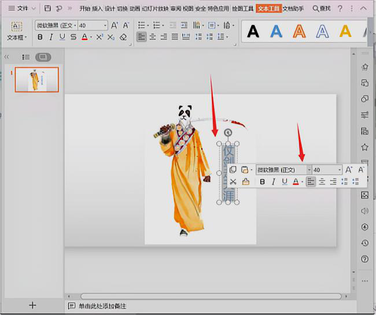Screen dimensions: 376x315
Task: Click mini toolbar increase font size icon
Action: (x=349, y=170)
